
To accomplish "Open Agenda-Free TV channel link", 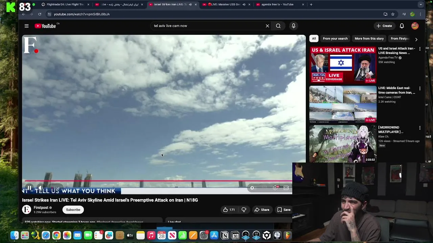I will click(388, 58).
